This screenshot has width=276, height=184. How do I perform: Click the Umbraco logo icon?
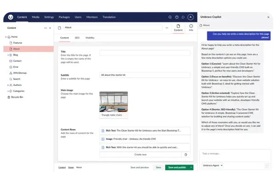point(11,17)
